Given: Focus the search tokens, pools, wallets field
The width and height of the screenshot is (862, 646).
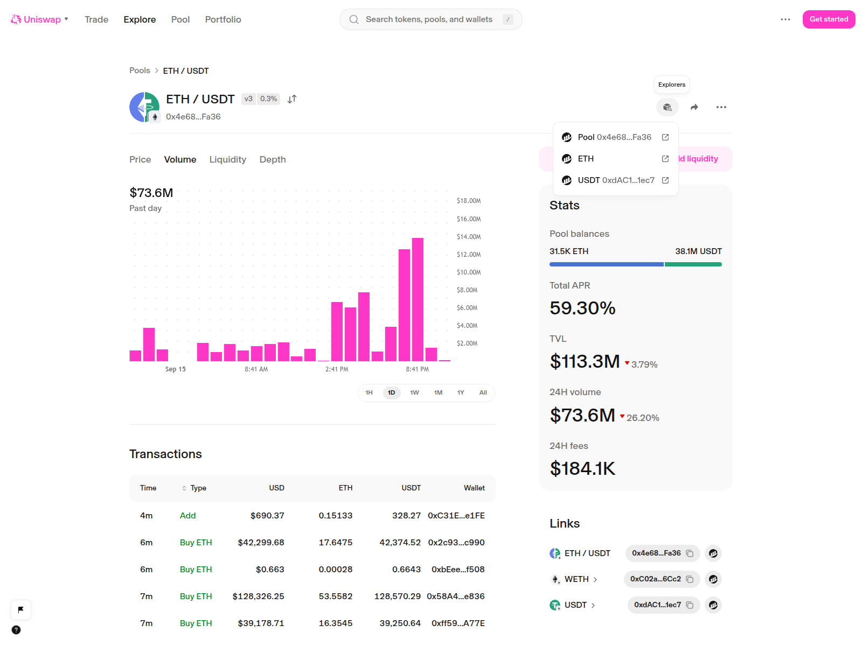Looking at the screenshot, I should coord(431,19).
